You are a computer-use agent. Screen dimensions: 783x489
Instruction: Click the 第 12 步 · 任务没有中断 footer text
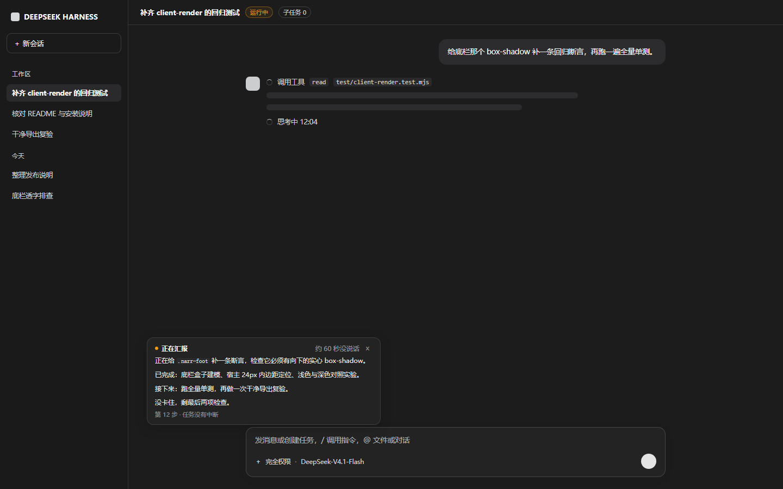coord(187,415)
